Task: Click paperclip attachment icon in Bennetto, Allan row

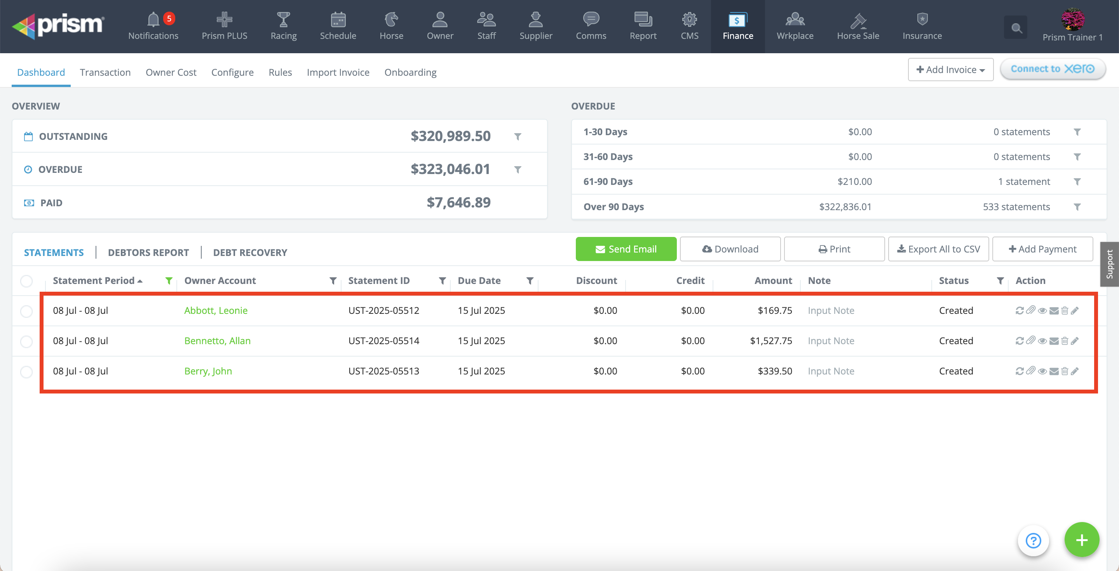Action: pyautogui.click(x=1030, y=340)
